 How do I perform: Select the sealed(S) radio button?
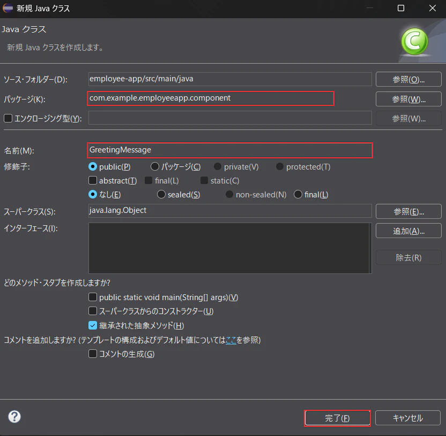click(161, 194)
